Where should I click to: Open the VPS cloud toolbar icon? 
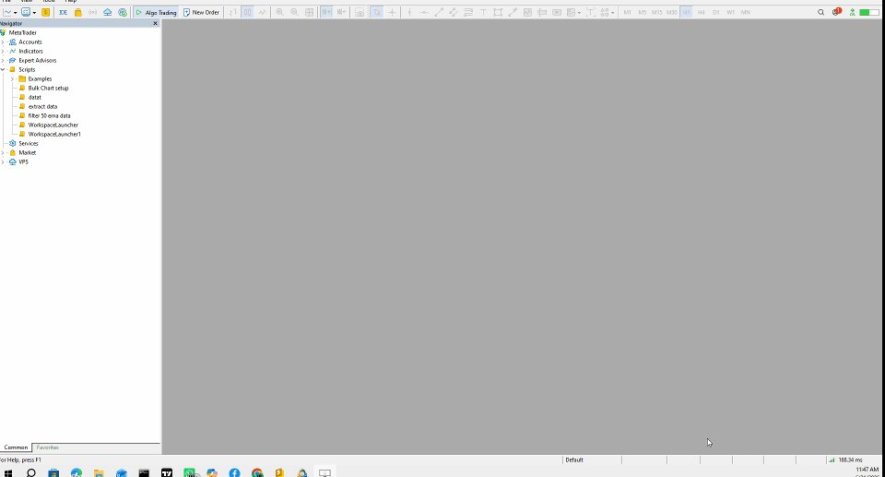click(107, 12)
